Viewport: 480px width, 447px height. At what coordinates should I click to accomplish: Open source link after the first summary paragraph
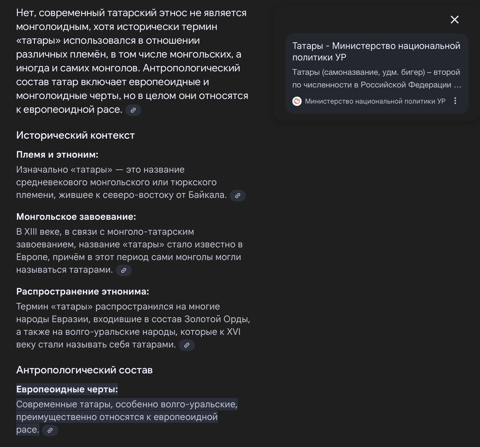tap(133, 110)
